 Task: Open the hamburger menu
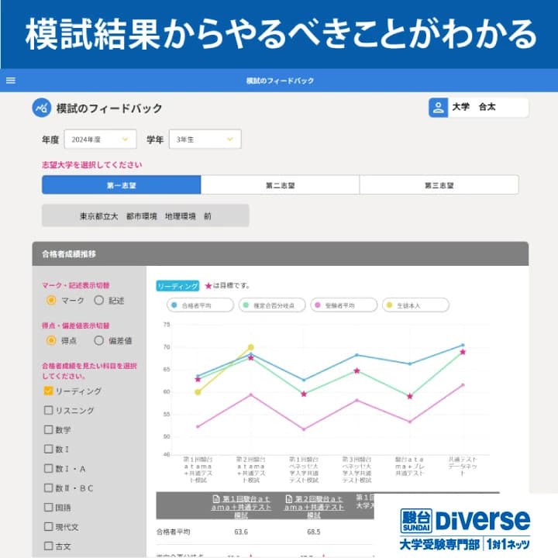click(10, 80)
